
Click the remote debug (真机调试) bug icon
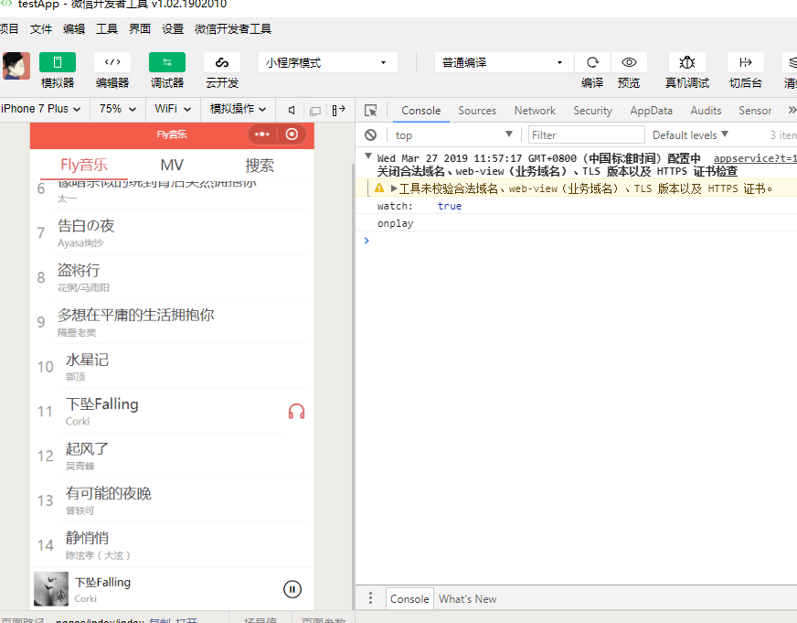(x=687, y=62)
